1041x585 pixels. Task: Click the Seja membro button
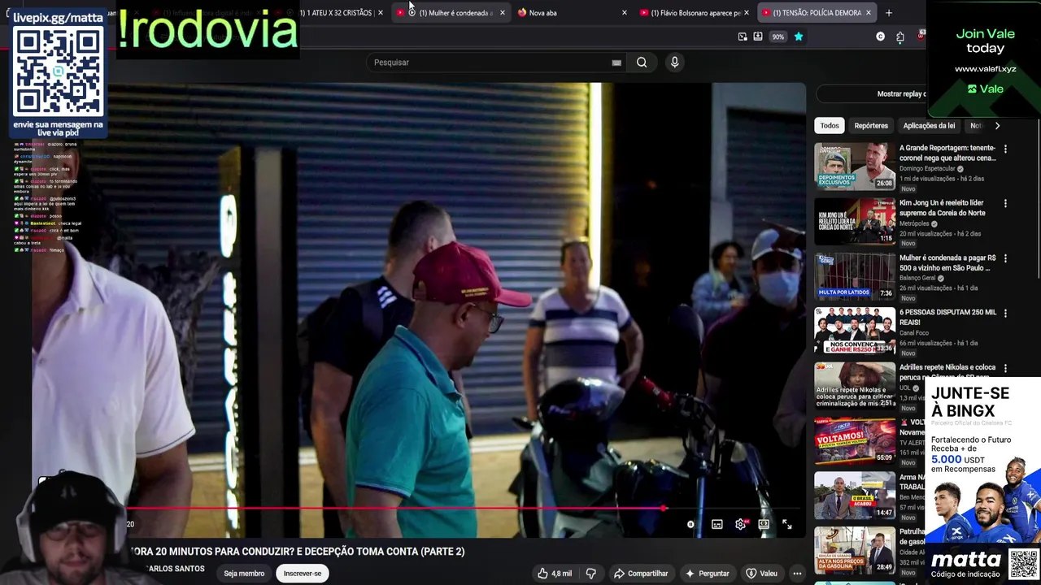point(244,574)
